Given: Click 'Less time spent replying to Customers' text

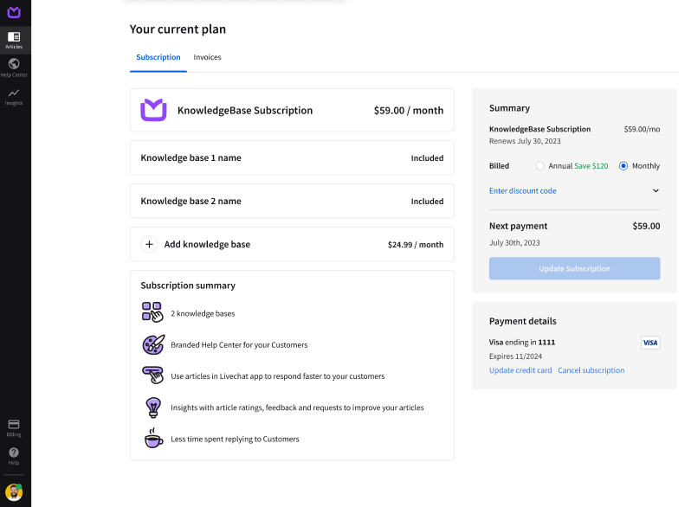Looking at the screenshot, I should (235, 440).
